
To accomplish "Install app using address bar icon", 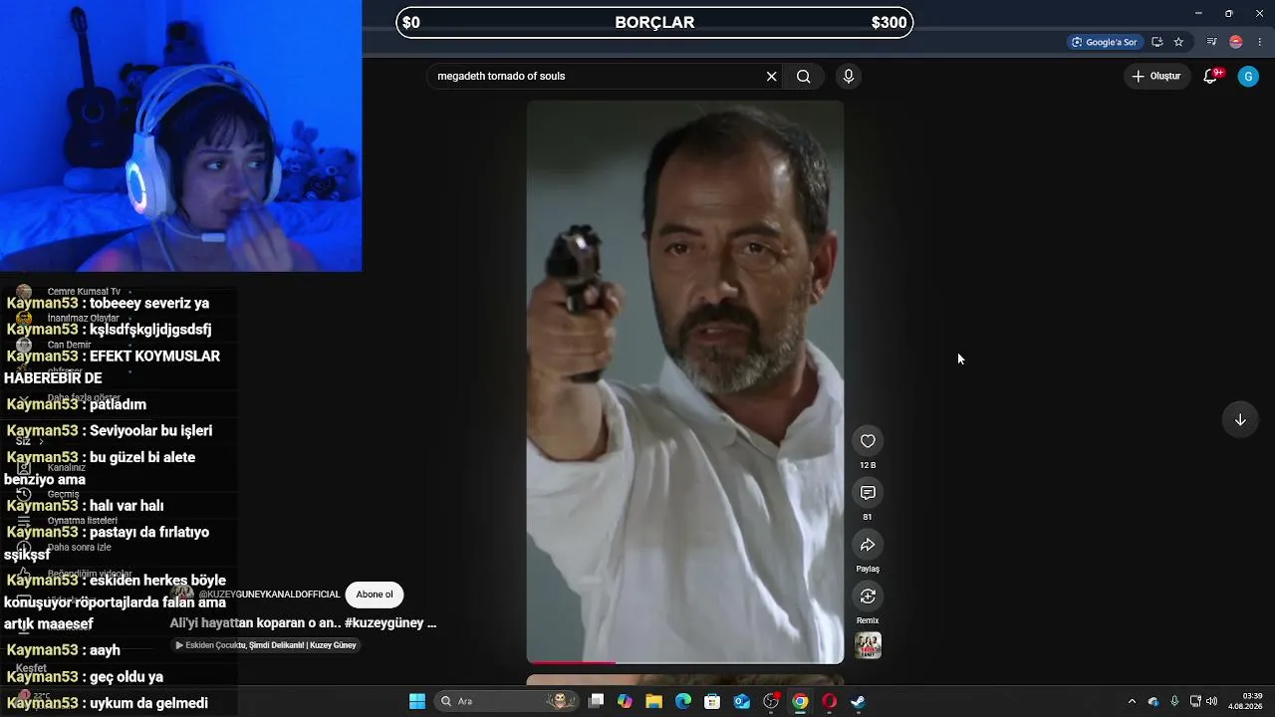I will [1157, 42].
